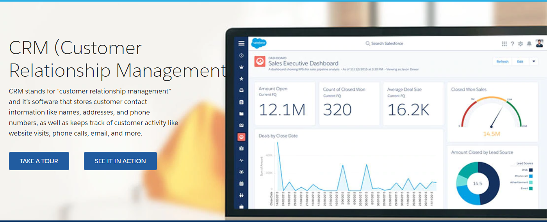This screenshot has width=547, height=222.
Task: Click the TAKE A TOUR button
Action: click(39, 161)
